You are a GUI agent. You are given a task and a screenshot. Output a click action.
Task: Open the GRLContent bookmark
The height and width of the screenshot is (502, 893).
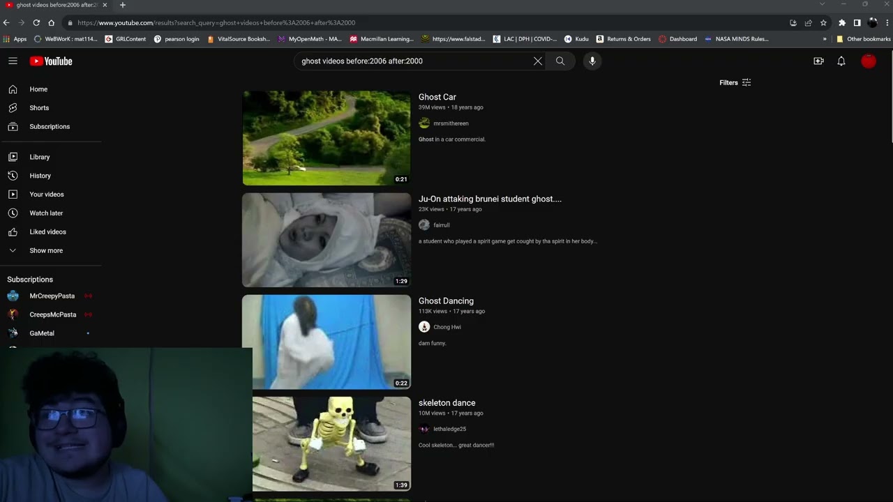click(x=126, y=39)
